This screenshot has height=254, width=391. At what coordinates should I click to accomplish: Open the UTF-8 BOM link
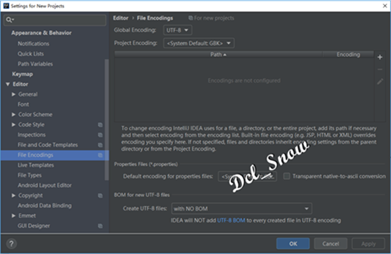pos(231,220)
